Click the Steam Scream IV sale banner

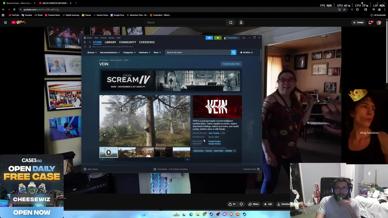click(x=170, y=81)
